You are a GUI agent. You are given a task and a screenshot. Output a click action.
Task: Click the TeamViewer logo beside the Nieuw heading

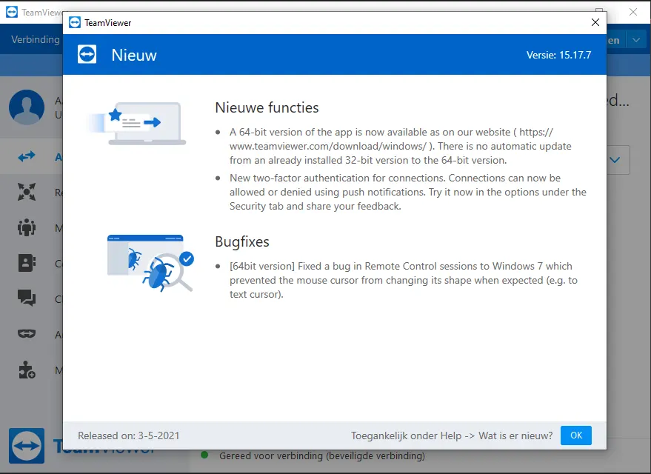[87, 54]
